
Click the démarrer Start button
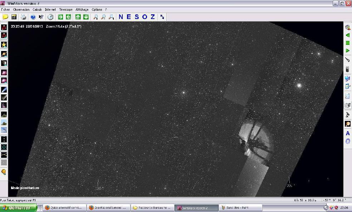click(x=18, y=208)
